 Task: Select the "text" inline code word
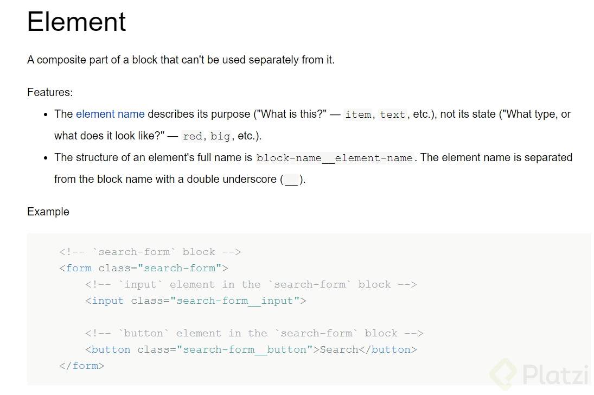pyautogui.click(x=393, y=115)
